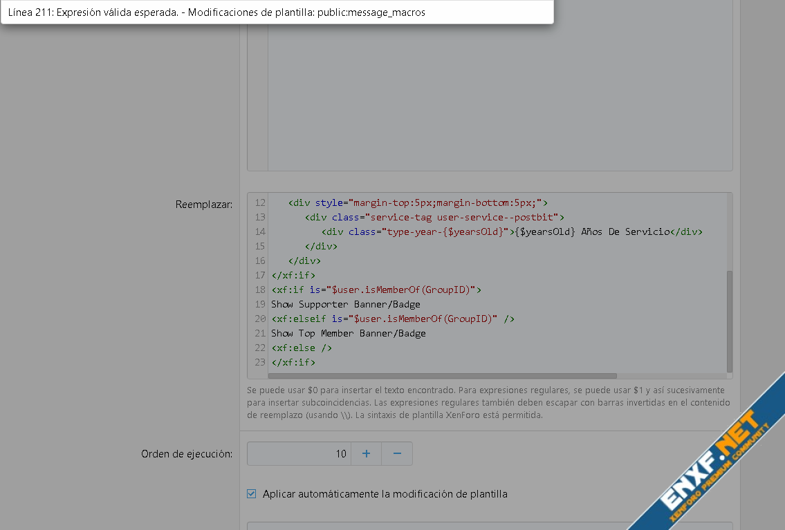Viewport: 785px width, 530px height.
Task: Increase execution order with plus button
Action: click(x=366, y=453)
